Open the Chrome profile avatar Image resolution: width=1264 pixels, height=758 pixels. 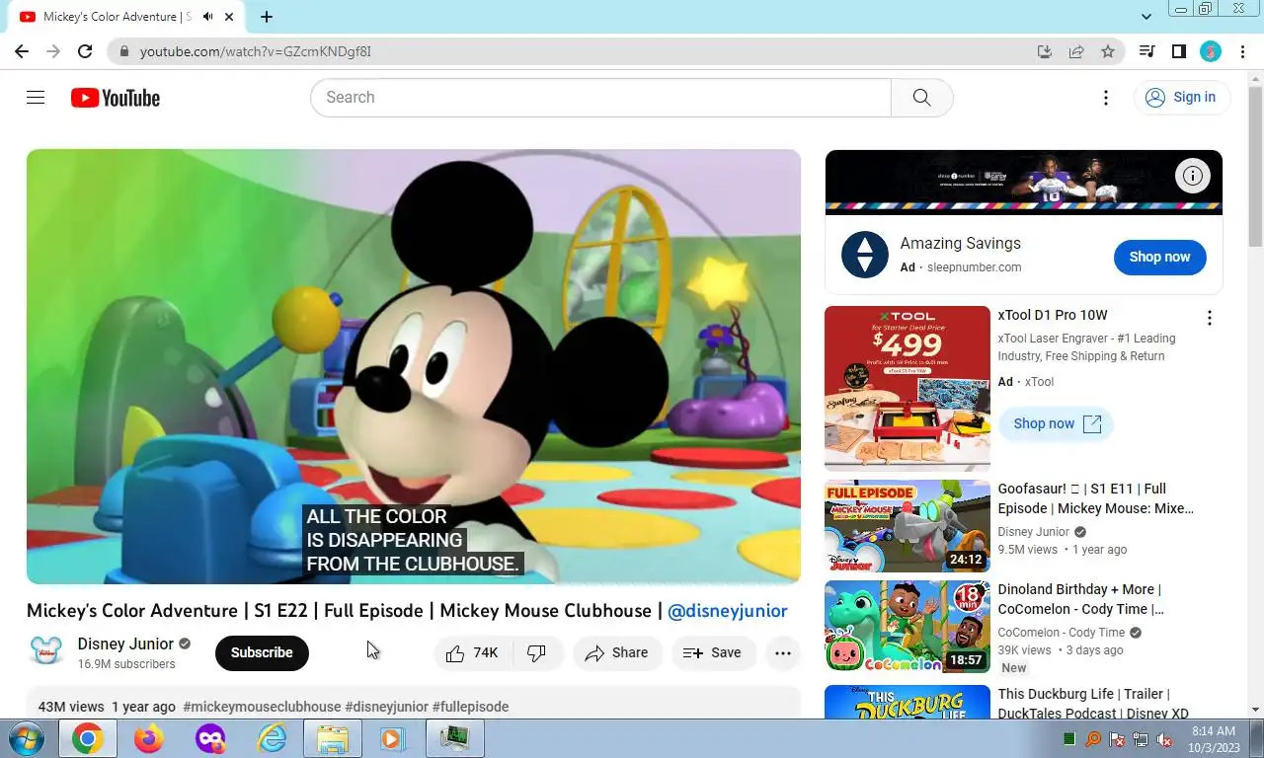click(x=1211, y=51)
